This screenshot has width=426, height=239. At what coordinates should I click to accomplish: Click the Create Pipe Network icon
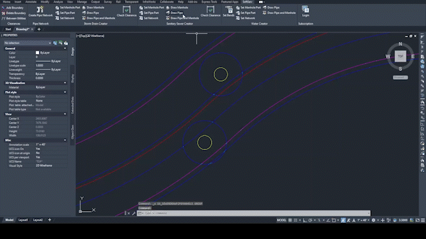pyautogui.click(x=40, y=9)
